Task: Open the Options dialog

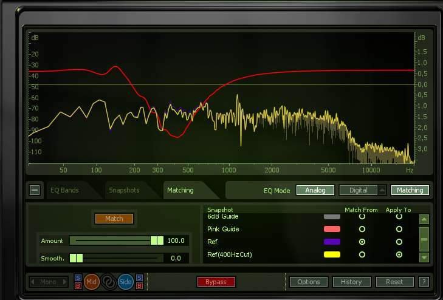Action: 309,282
